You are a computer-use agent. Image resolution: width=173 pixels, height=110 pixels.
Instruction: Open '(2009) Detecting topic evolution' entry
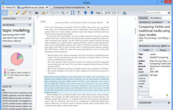pos(17,98)
